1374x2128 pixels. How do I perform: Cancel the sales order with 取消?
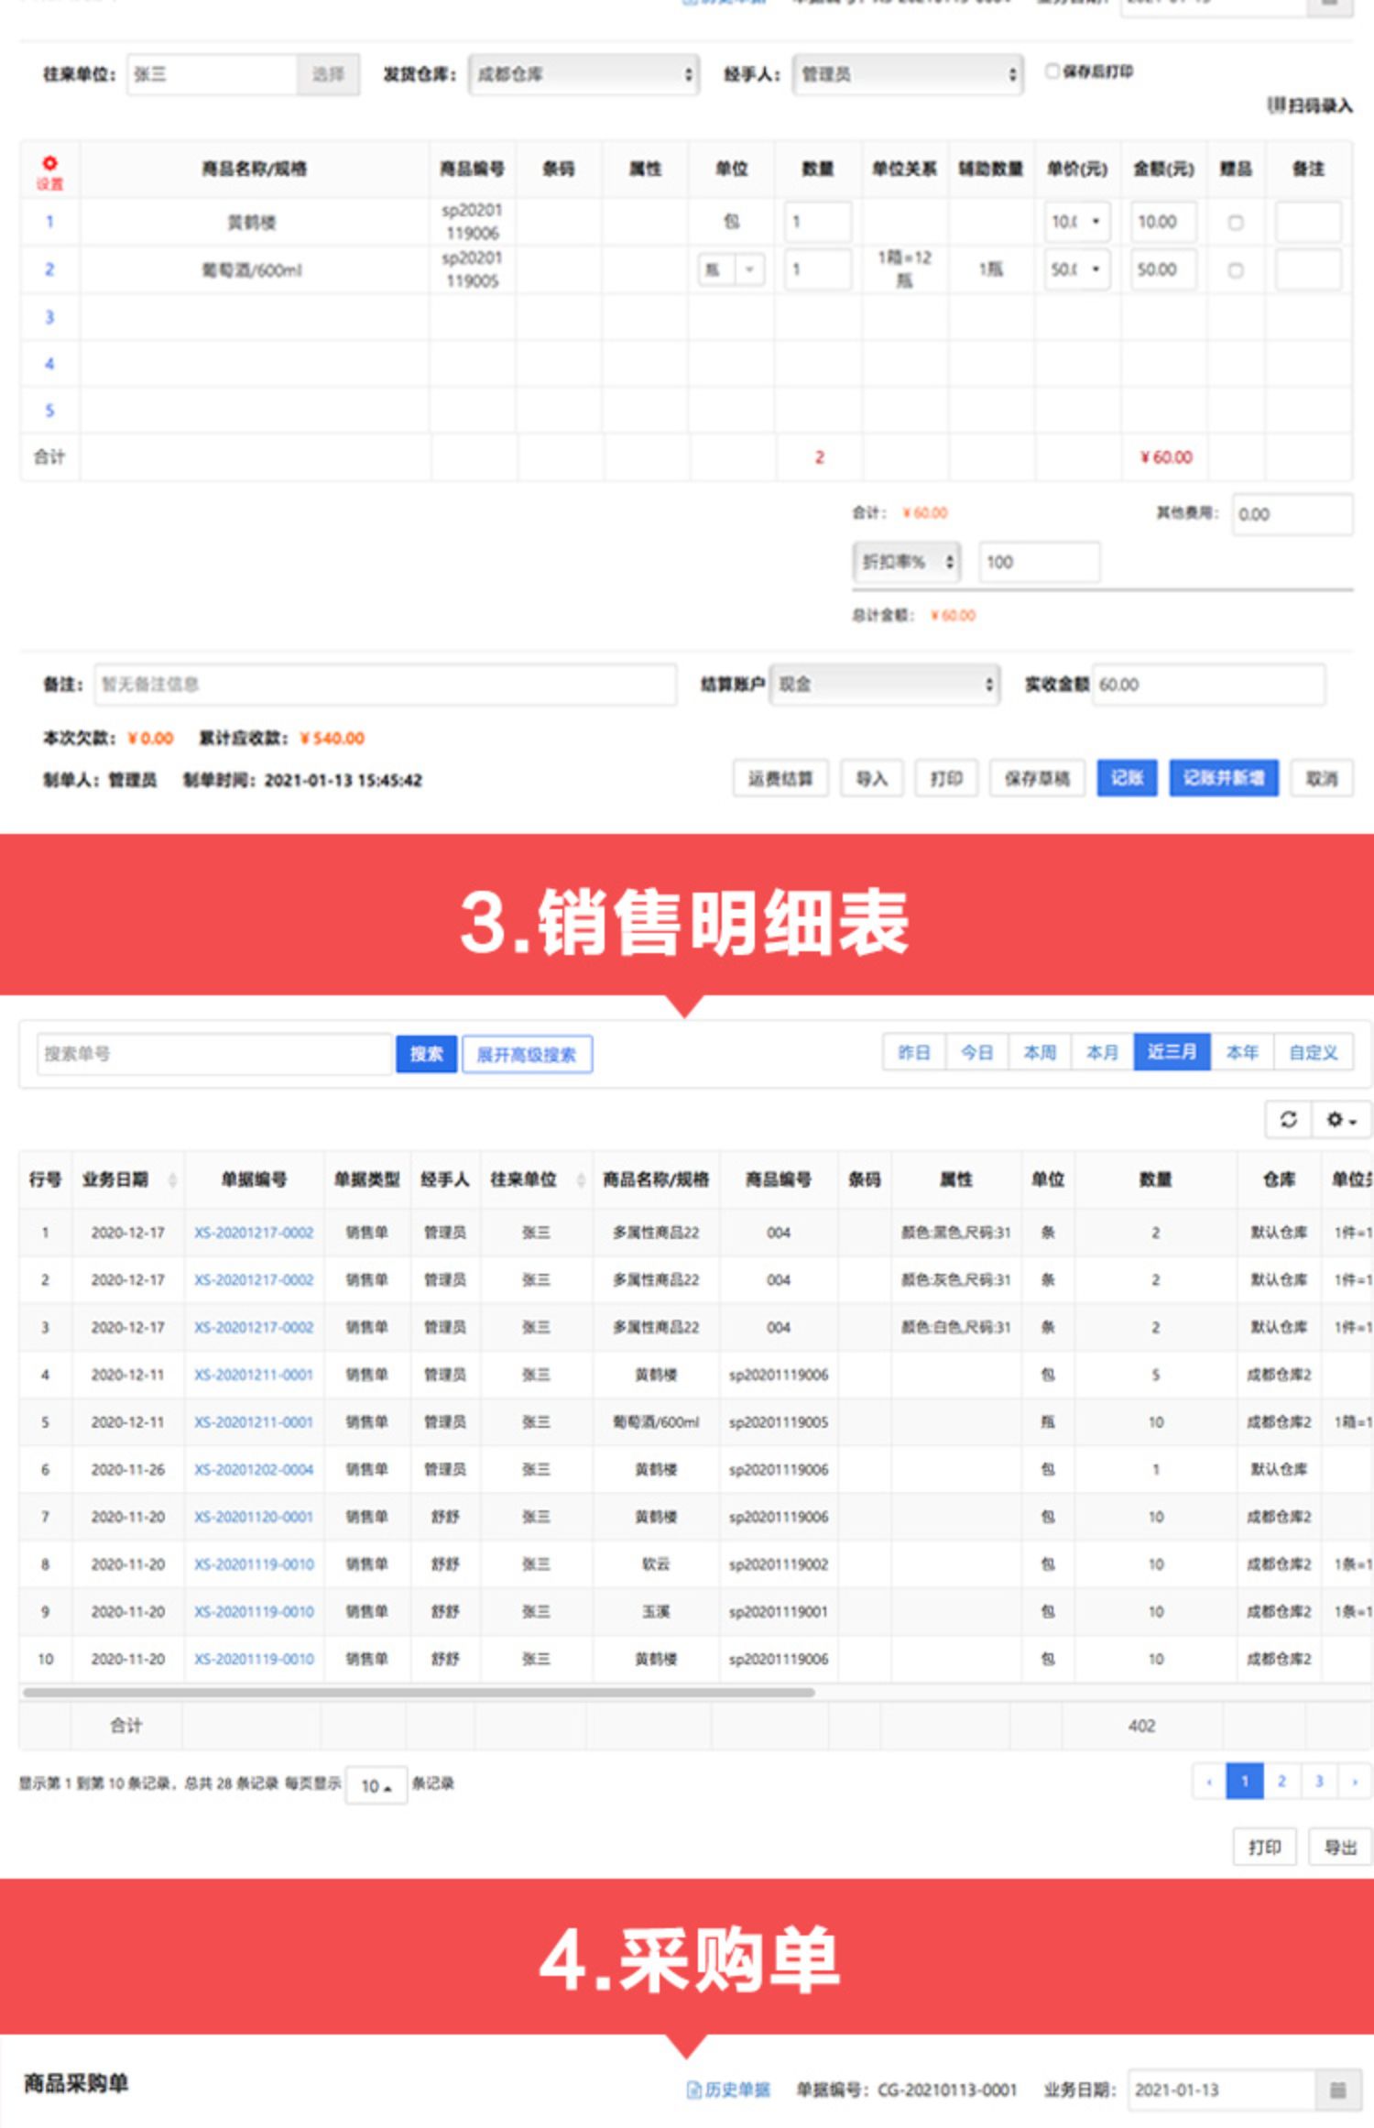(x=1322, y=778)
